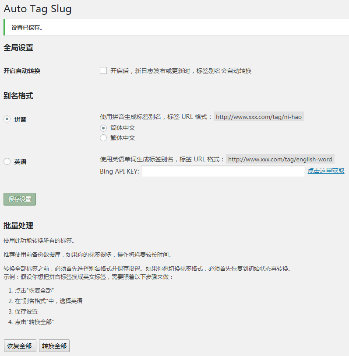
Task: Enable the 开启自动转换 checkbox
Action: click(x=103, y=70)
